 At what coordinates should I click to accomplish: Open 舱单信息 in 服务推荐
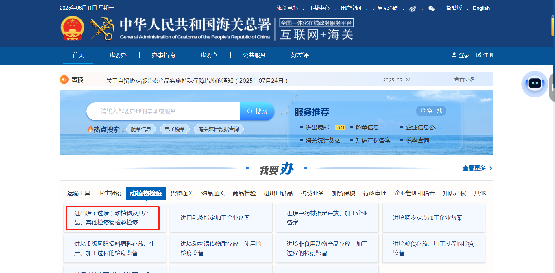pyautogui.click(x=367, y=127)
